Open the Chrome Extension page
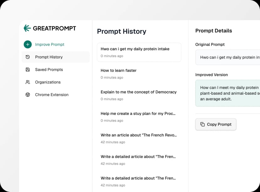Viewport: 260px width, 192px height. [x=52, y=95]
